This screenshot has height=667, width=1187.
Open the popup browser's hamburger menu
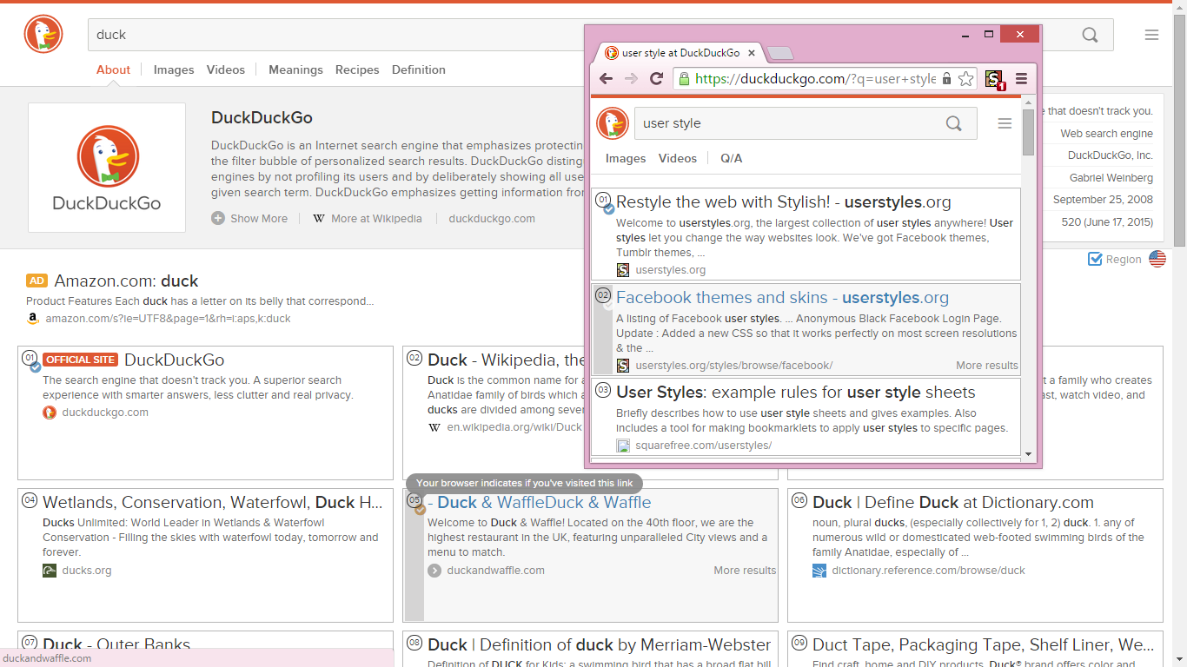click(x=1022, y=78)
